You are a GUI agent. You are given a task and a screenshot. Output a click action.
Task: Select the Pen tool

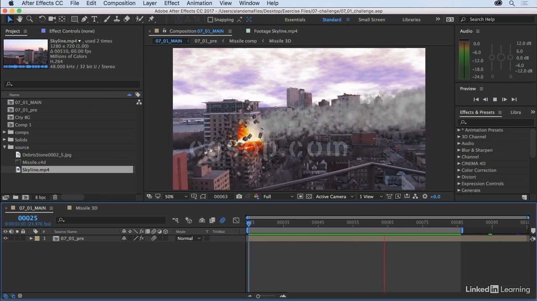[x=85, y=19]
